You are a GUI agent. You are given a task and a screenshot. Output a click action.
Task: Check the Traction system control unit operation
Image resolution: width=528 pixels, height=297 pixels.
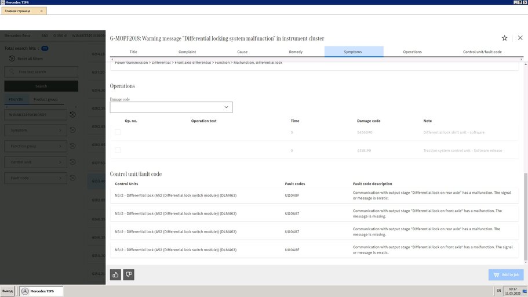pyautogui.click(x=118, y=150)
